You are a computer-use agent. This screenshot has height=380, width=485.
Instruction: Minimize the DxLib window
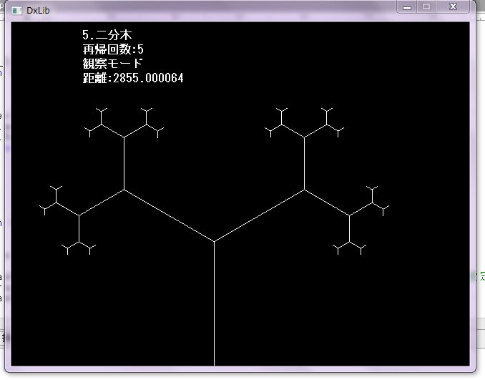[x=407, y=6]
